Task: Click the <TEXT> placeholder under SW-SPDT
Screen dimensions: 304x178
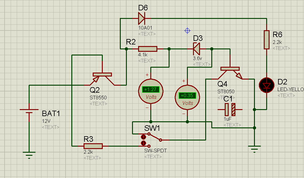Action: coord(153,156)
